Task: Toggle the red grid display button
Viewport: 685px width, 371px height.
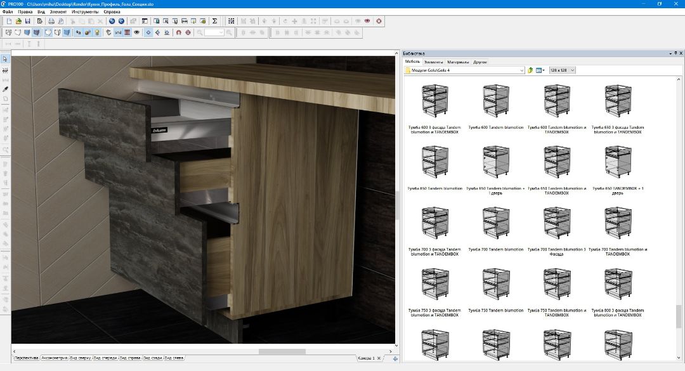Action: (127, 32)
